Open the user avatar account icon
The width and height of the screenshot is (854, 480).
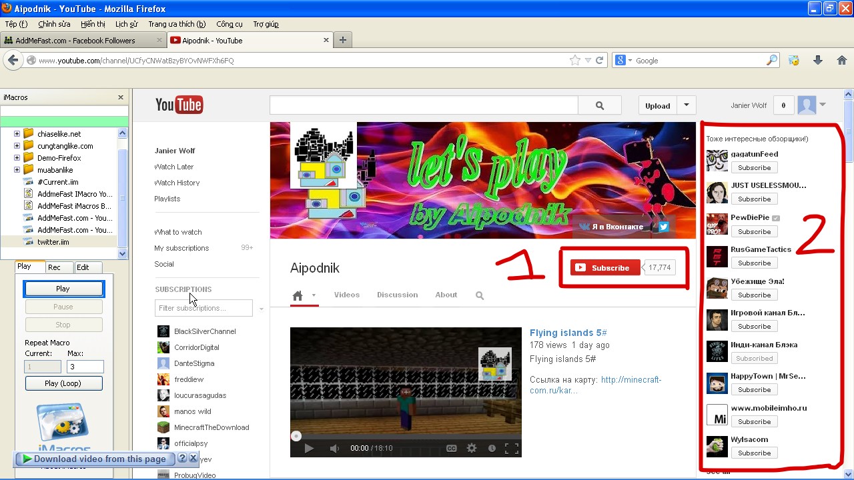(x=807, y=105)
